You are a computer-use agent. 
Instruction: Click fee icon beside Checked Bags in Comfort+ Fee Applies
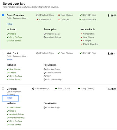click(x=45, y=108)
